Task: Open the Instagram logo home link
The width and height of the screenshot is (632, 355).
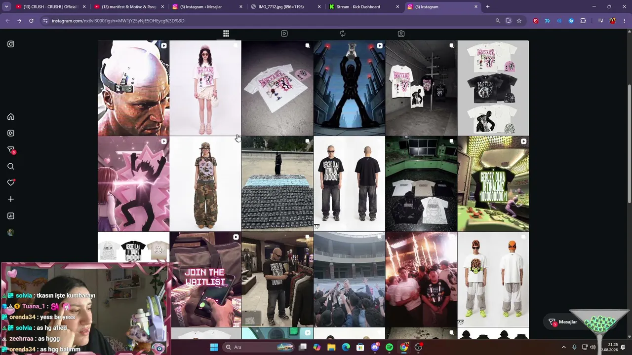Action: pos(11,44)
